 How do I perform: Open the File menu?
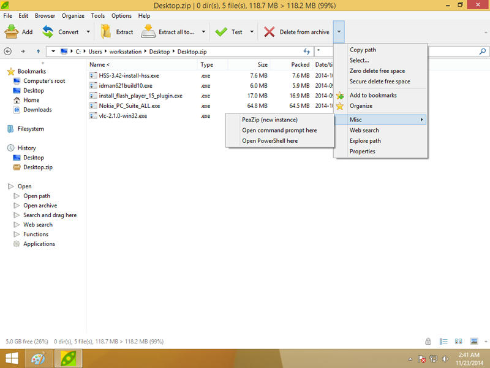pos(7,16)
